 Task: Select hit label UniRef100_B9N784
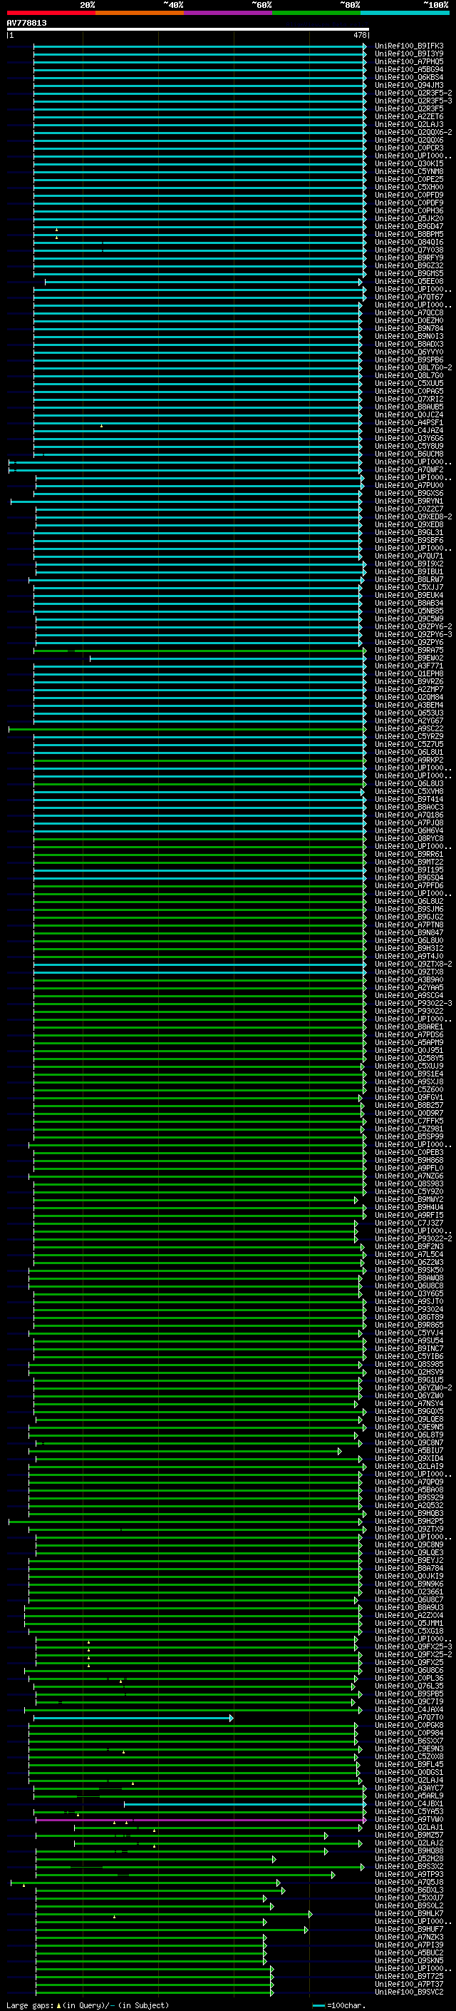(x=408, y=329)
